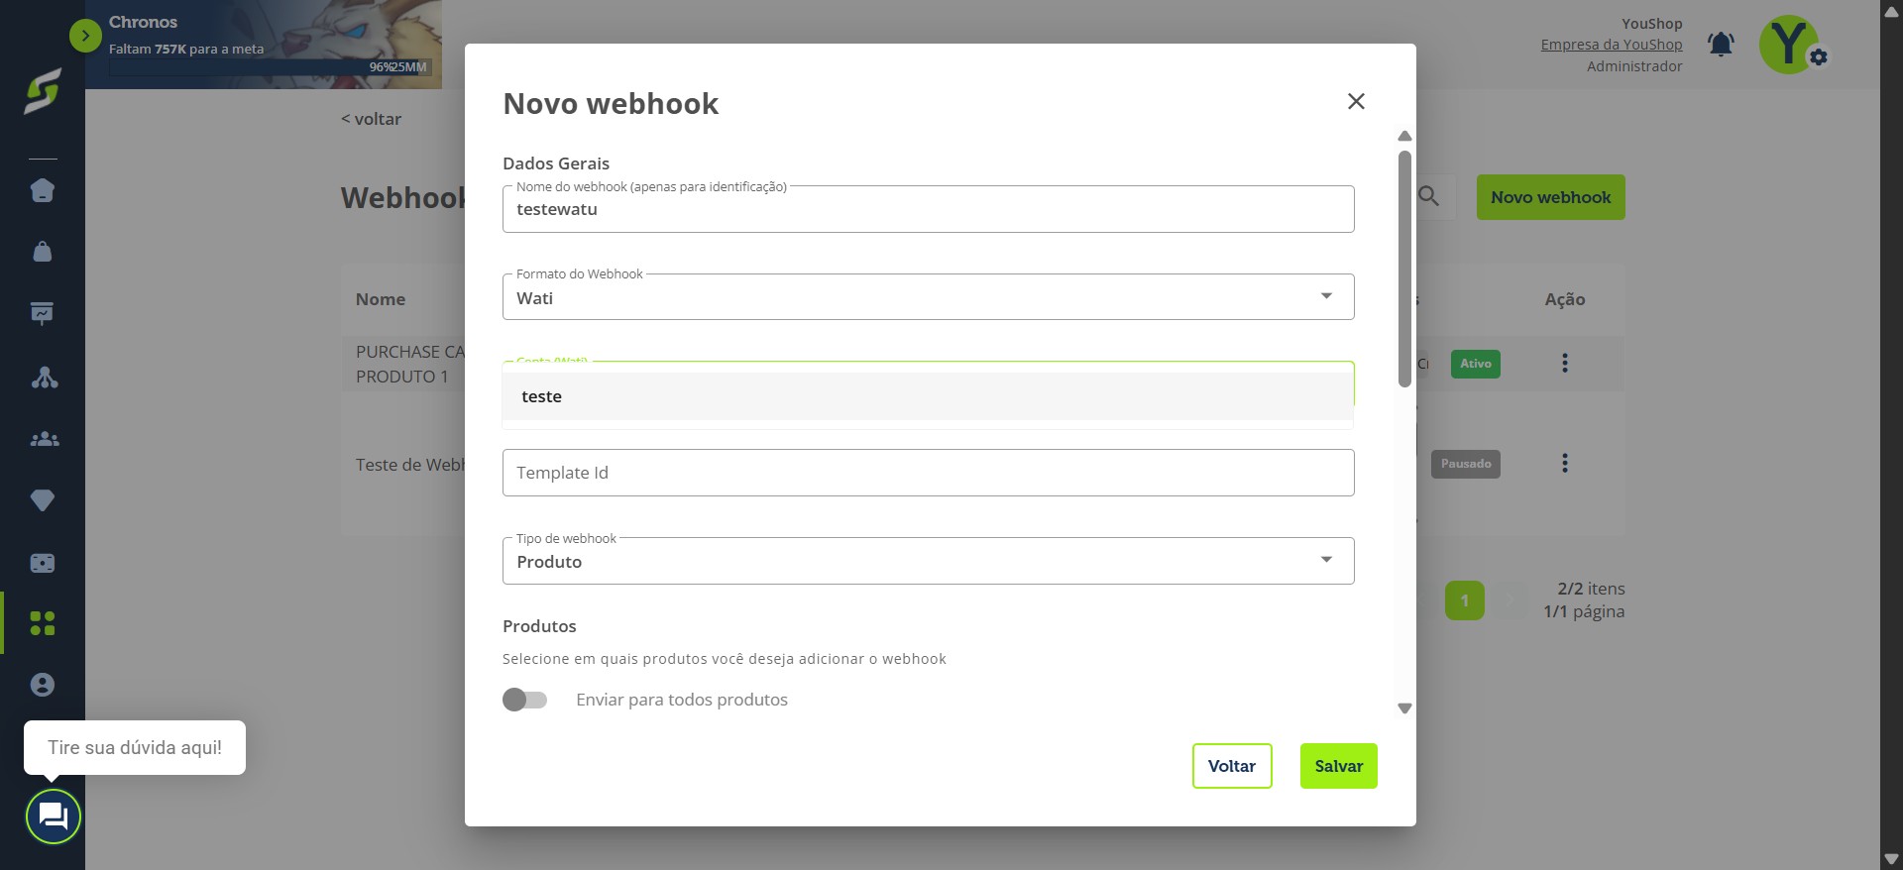The image size is (1903, 870).
Task: Toggle Enviar para todos produtos switch
Action: click(x=525, y=700)
